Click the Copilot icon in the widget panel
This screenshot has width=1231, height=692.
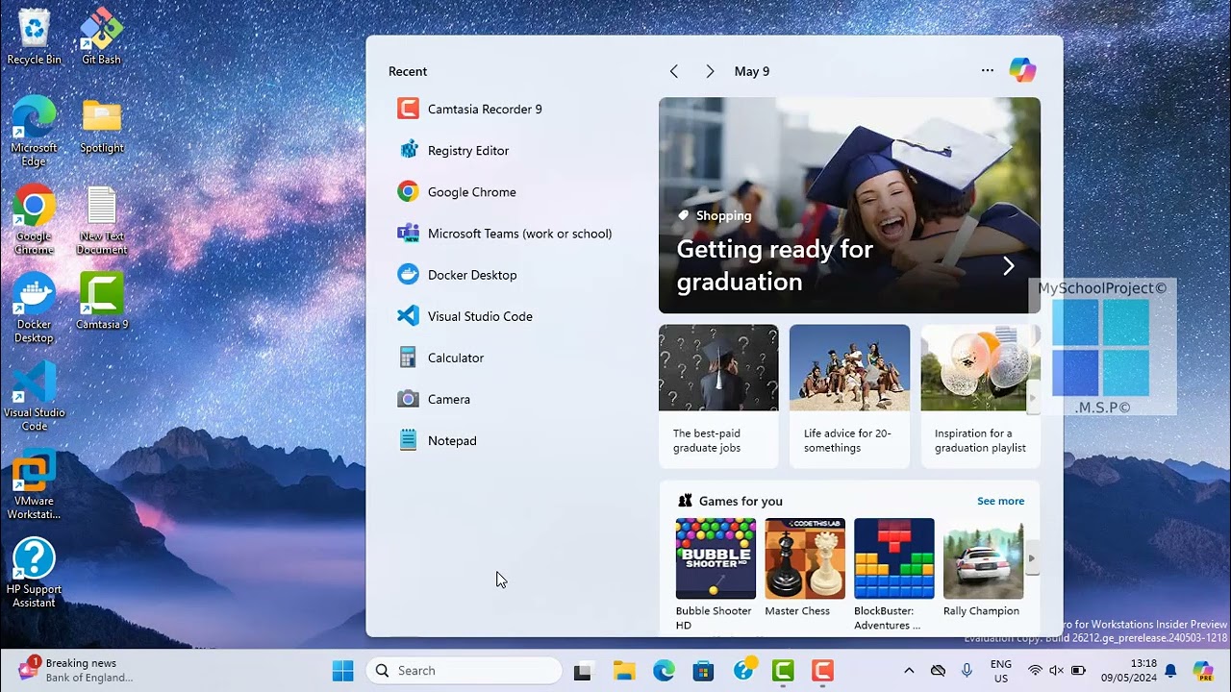(1022, 70)
